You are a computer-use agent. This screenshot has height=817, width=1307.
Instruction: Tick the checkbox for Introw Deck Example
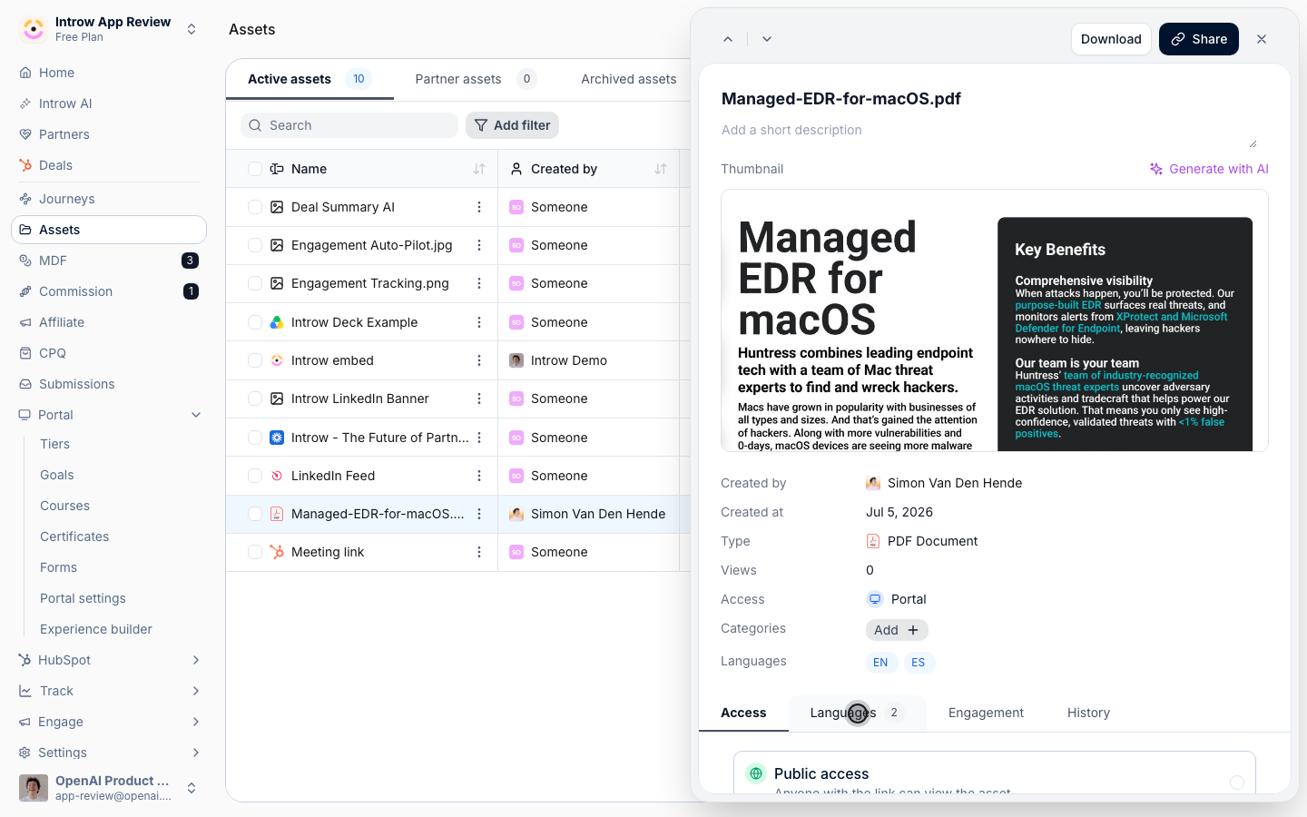(x=255, y=322)
